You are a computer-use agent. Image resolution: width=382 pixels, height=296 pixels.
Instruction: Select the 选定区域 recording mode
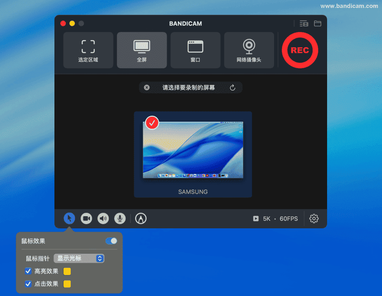88,50
